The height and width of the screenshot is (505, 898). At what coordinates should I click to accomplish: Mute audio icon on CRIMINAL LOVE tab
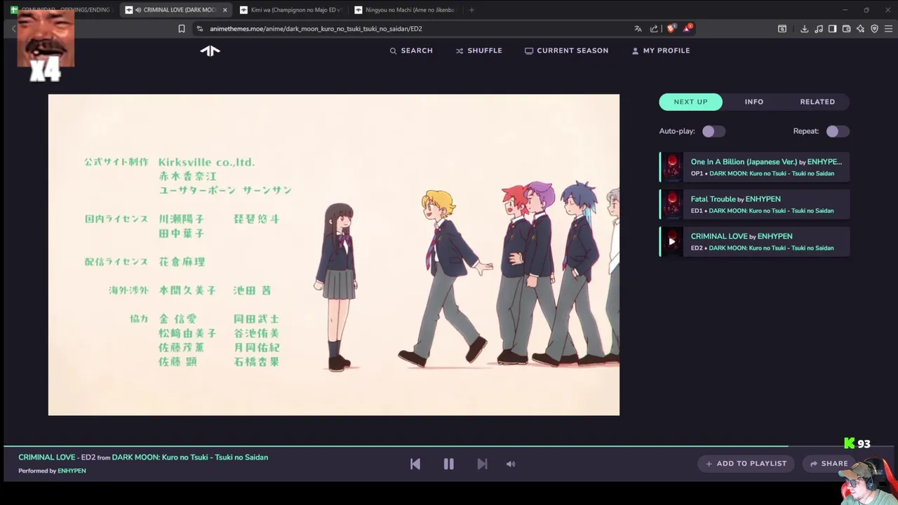tap(138, 10)
